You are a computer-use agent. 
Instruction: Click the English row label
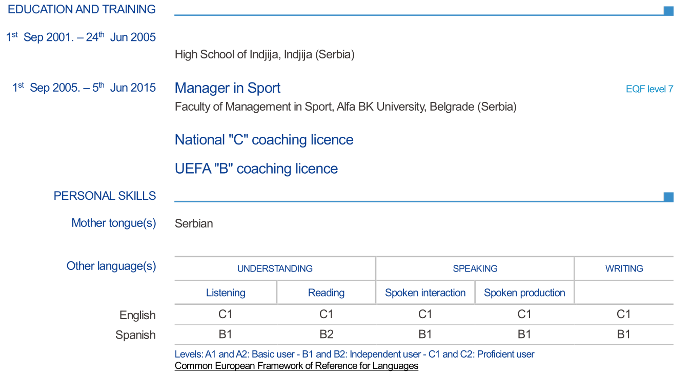[137, 315]
